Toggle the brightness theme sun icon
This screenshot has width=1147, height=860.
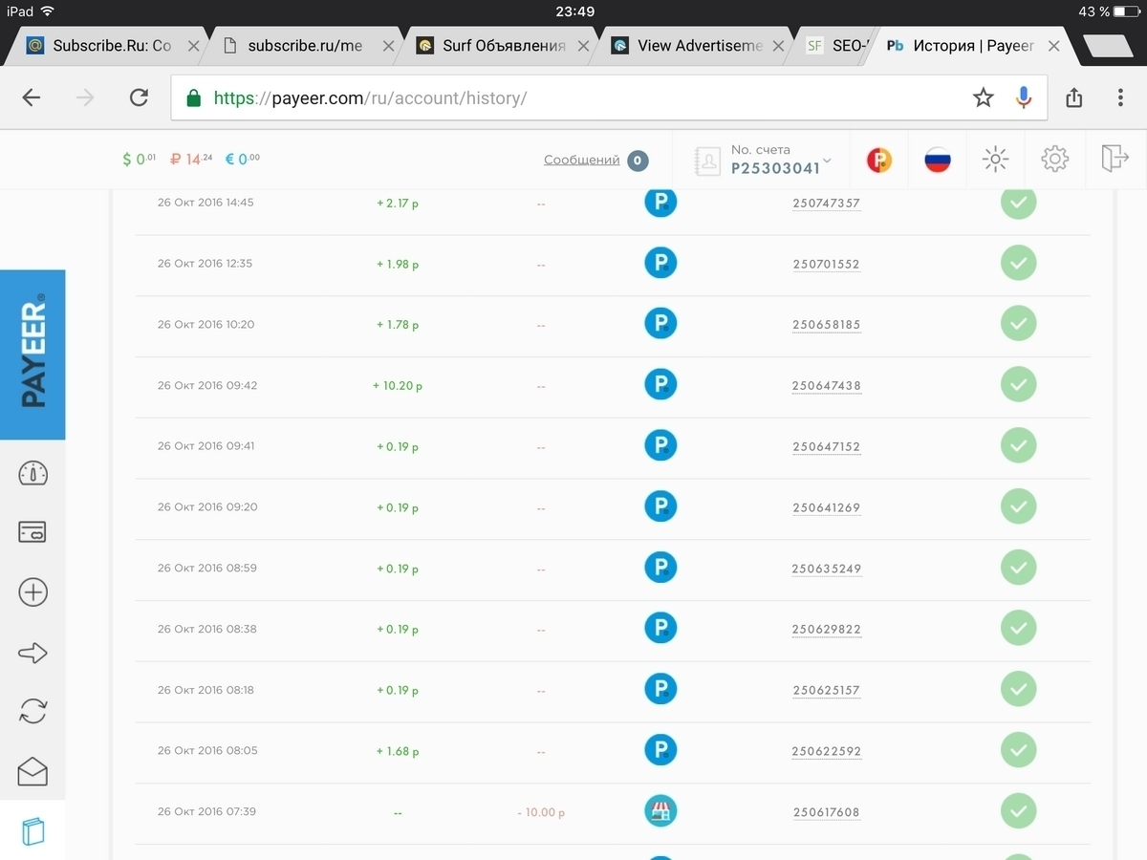995,160
